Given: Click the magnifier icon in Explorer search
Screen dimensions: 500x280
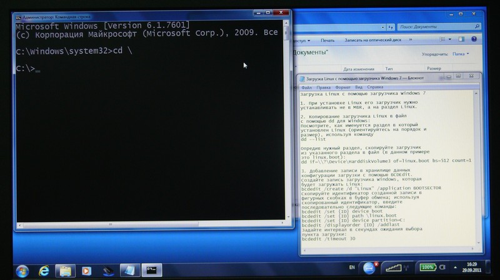Looking at the screenshot, I should pos(477,26).
